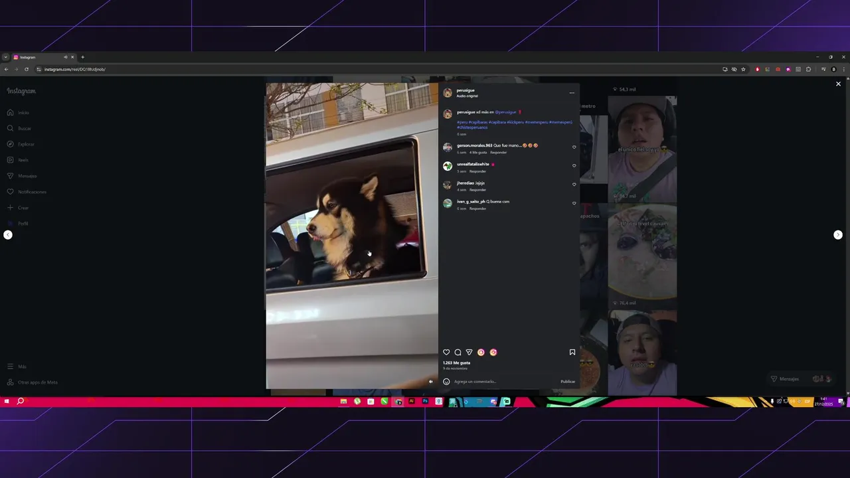
Task: Expand the Más menu in the sidebar
Action: (x=17, y=367)
